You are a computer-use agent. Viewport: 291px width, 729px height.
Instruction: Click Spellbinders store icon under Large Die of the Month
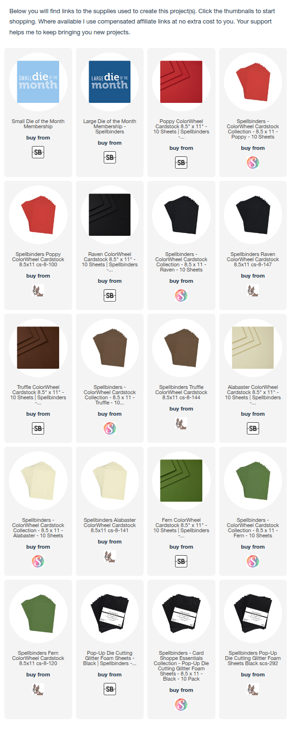pos(110,158)
